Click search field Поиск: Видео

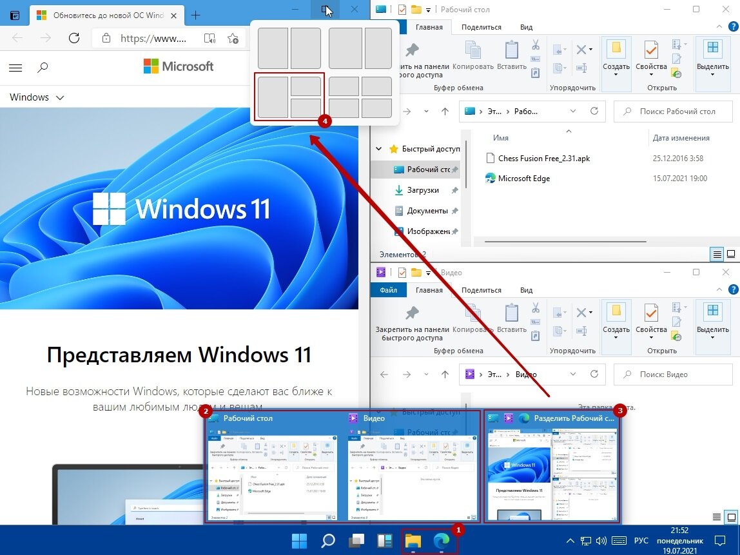672,375
